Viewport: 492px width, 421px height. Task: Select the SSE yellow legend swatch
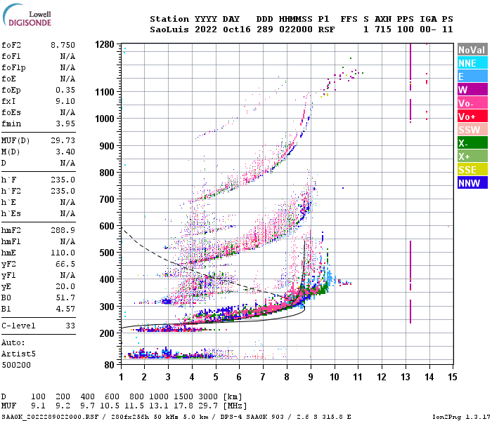[472, 170]
